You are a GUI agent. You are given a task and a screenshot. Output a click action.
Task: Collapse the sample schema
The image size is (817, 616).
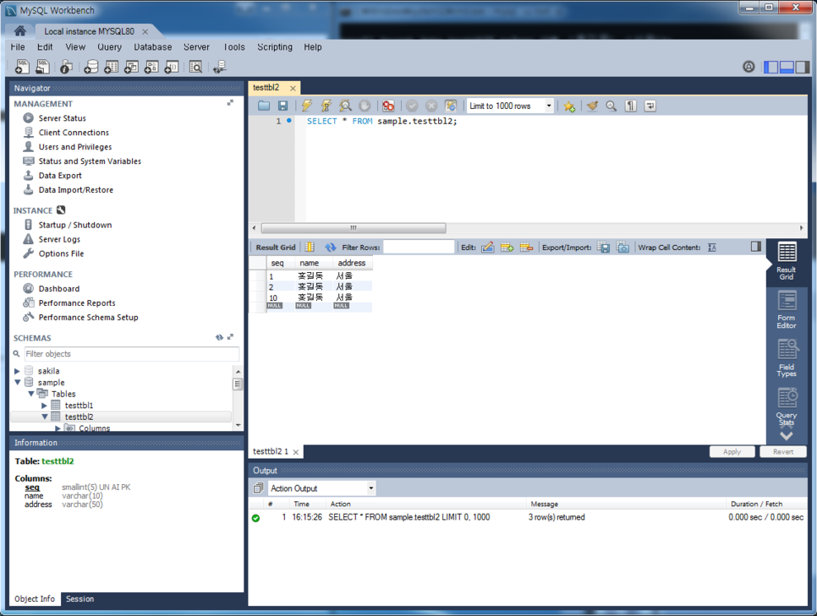(x=17, y=382)
